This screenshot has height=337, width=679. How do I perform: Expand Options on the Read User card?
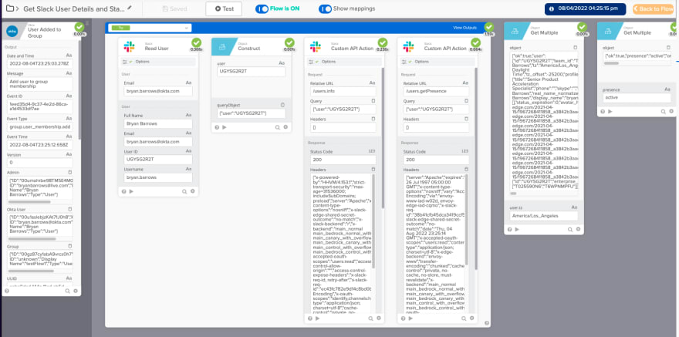point(158,62)
